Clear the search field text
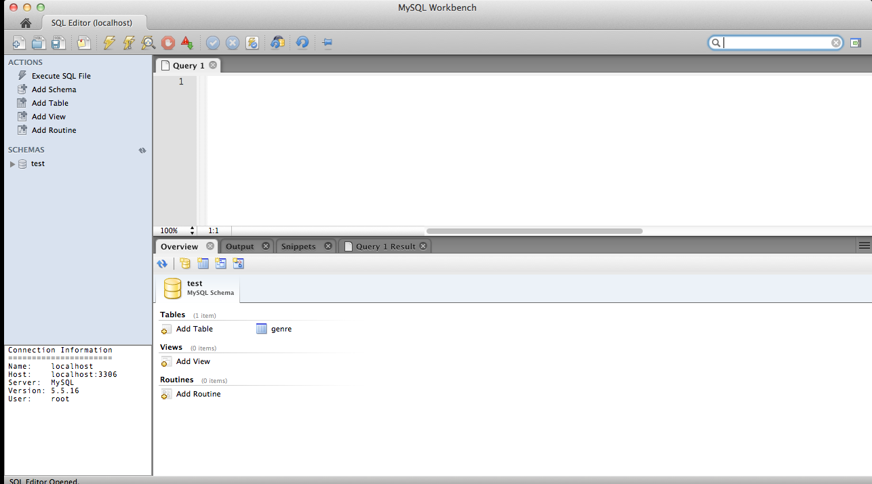 point(836,43)
